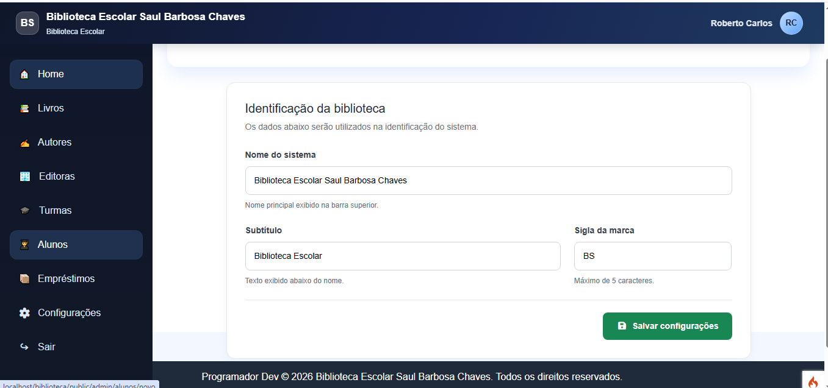The image size is (828, 388).
Task: Navigate to the Editoras menu item
Action: [76, 177]
